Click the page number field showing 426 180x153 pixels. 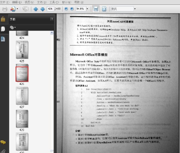point(50,9)
